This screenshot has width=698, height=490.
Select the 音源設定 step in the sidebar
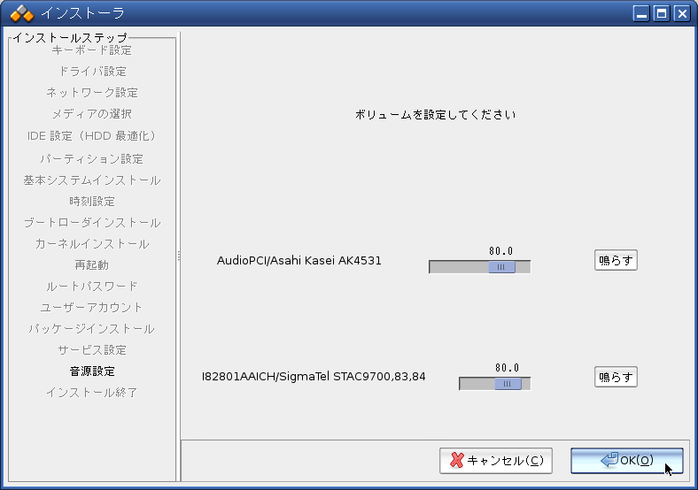click(x=92, y=371)
